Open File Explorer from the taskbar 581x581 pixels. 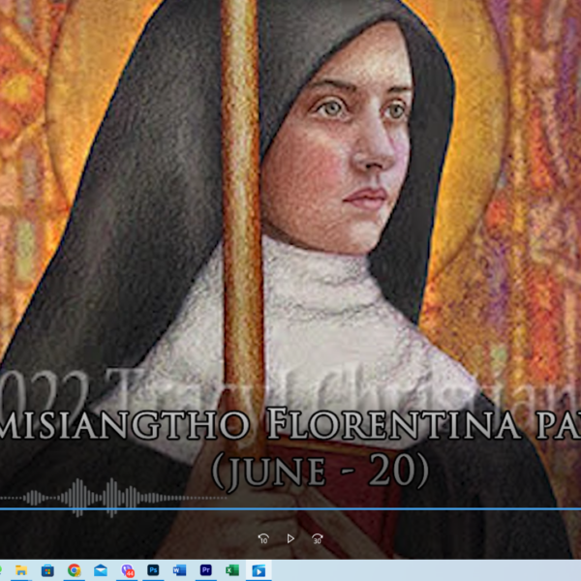(x=21, y=570)
